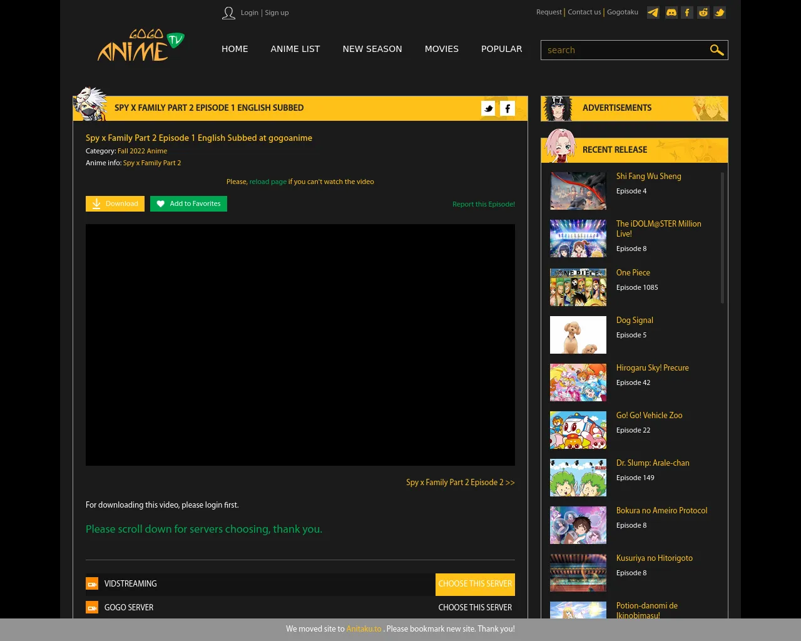Click the RECENT RELEASE heading text
Screen dimensions: 801x641
click(615, 150)
